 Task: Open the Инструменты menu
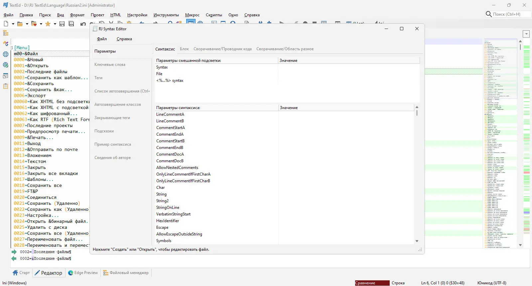[x=166, y=15]
